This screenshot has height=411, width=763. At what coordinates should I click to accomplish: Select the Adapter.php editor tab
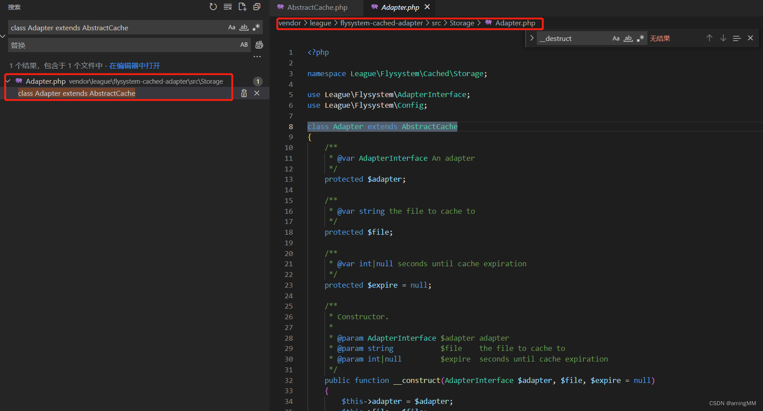click(400, 8)
